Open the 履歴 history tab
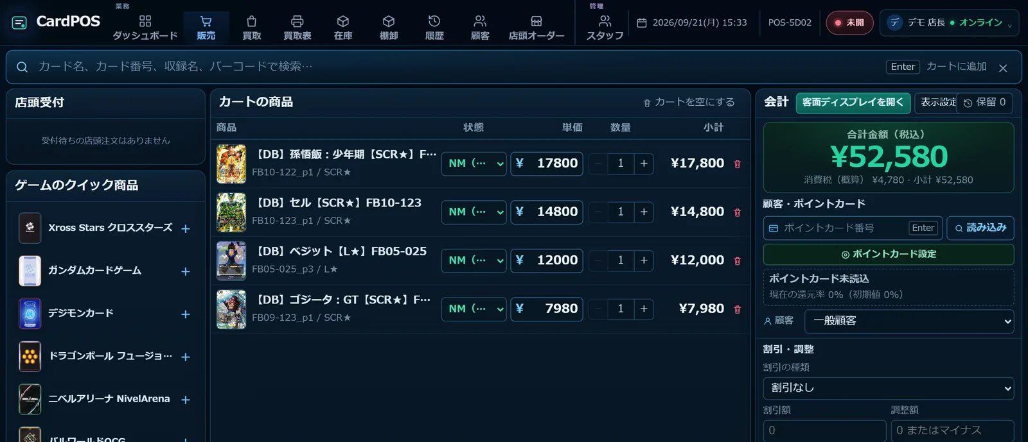1028x442 pixels. [434, 28]
